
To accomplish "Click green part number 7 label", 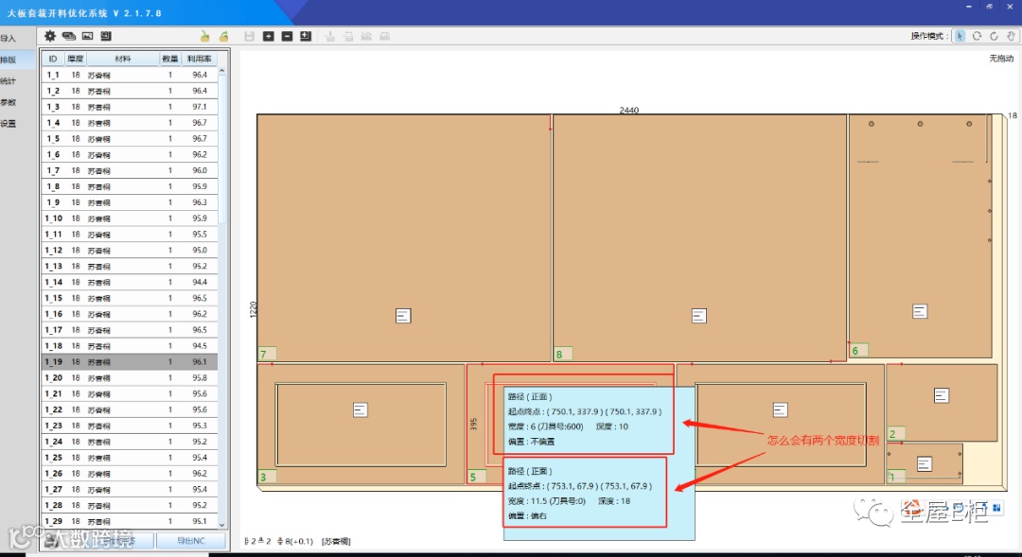I will [x=267, y=354].
